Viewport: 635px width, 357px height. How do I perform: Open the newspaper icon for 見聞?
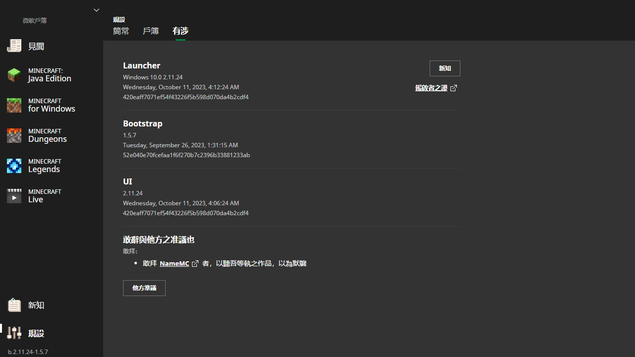(x=14, y=46)
